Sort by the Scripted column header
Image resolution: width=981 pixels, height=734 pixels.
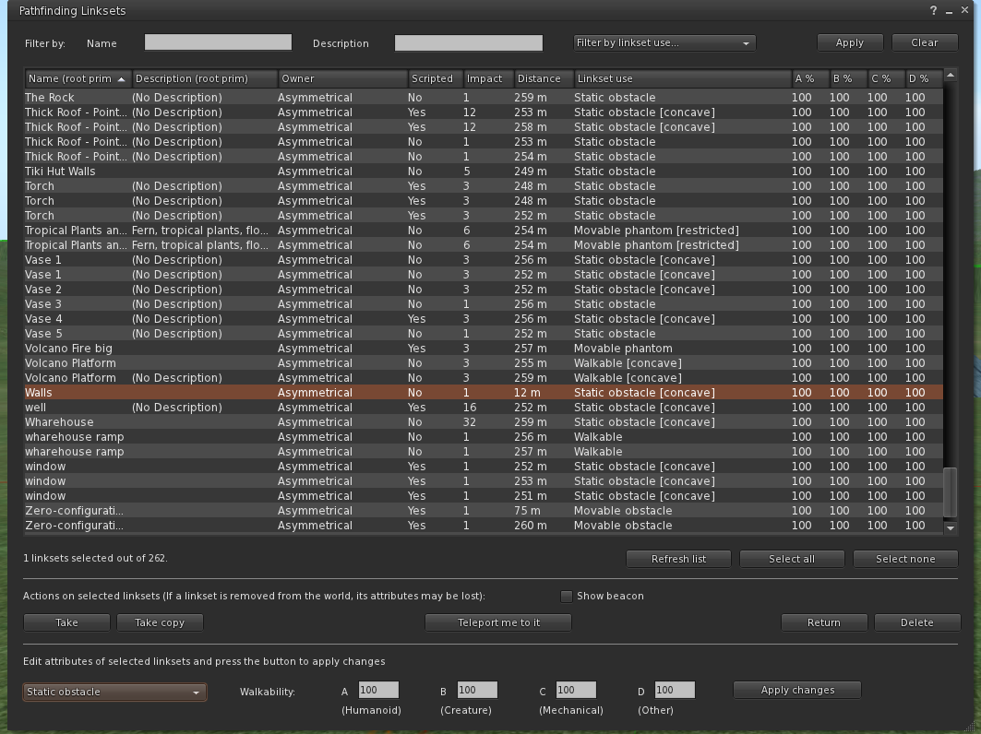tap(436, 78)
